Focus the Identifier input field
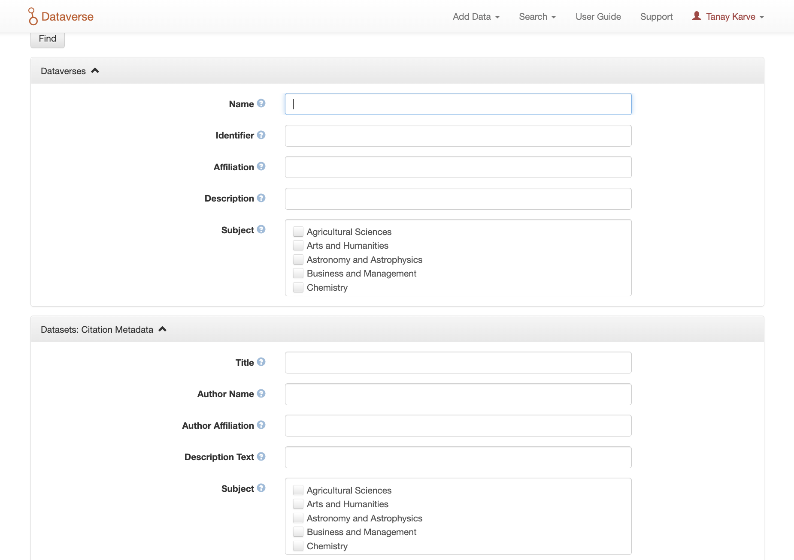The width and height of the screenshot is (794, 560). click(x=458, y=135)
